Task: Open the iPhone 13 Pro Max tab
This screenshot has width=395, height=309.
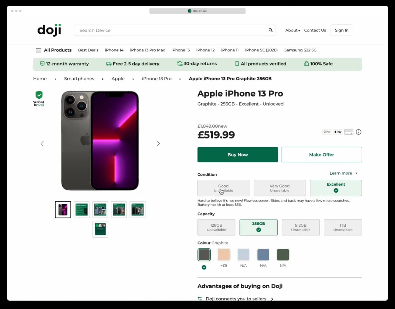Action: click(x=147, y=50)
